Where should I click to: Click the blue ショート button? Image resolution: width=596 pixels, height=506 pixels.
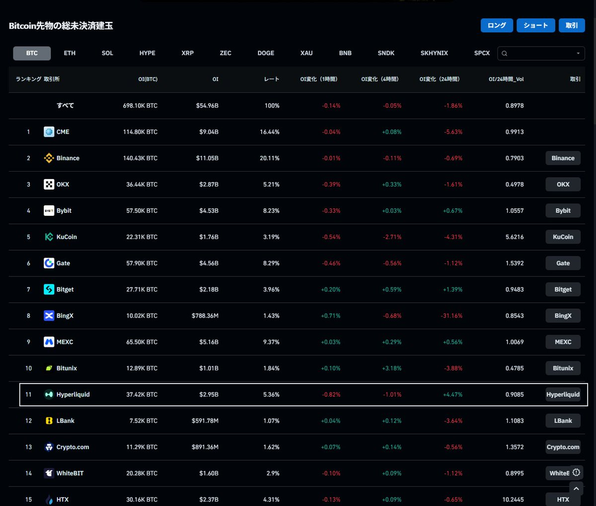click(535, 25)
